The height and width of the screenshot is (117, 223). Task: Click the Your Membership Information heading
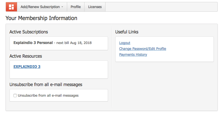coord(41,18)
